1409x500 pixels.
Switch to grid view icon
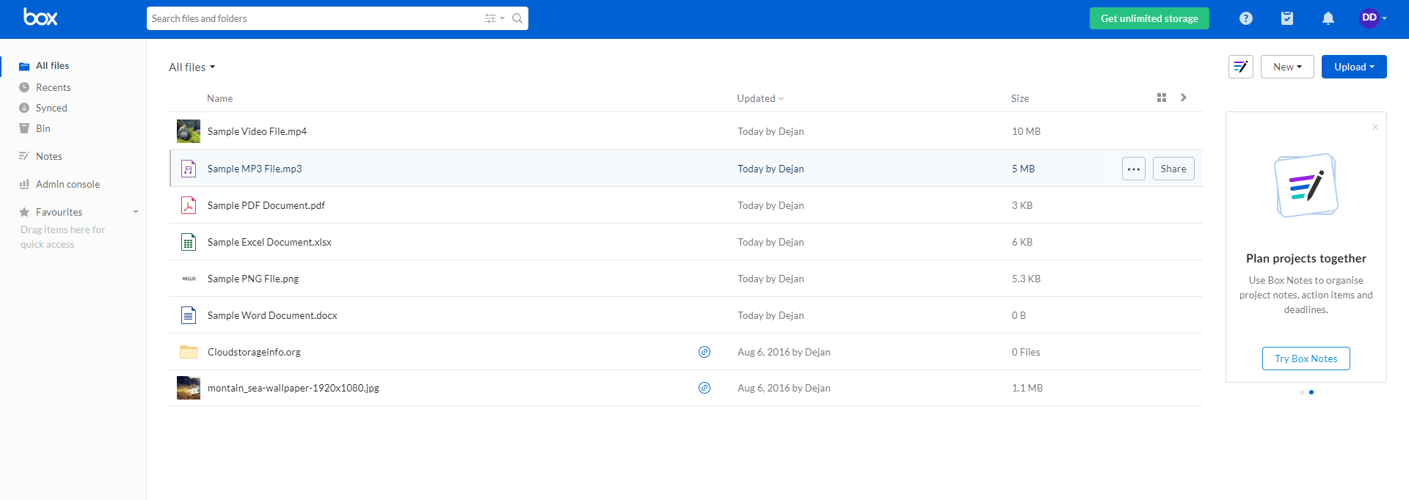[x=1161, y=98]
